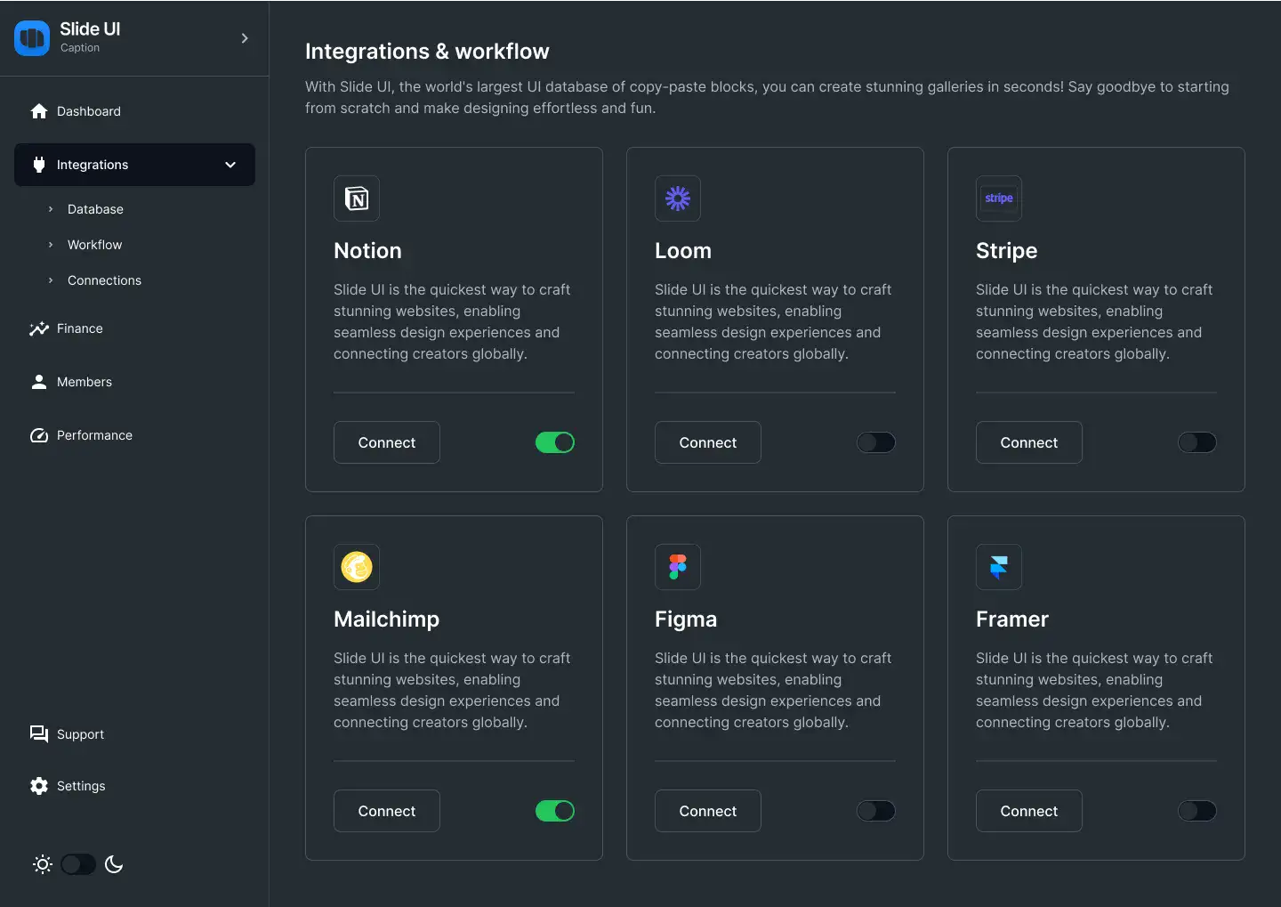Expand the Database submenu item
Viewport: 1281px width, 907px height.
coord(95,209)
